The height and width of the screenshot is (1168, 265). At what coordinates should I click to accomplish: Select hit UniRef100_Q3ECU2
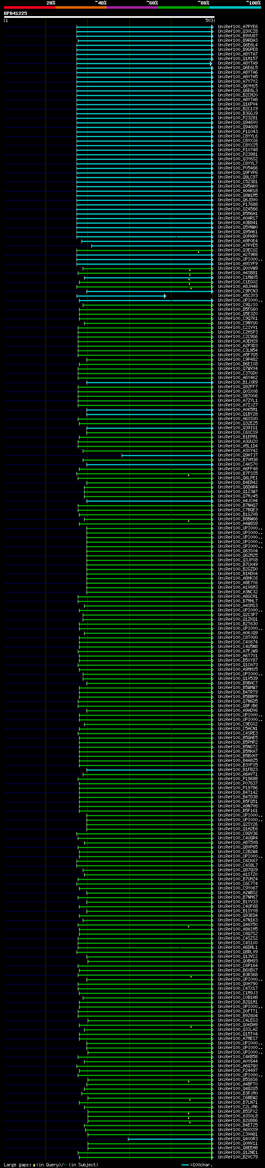click(238, 250)
